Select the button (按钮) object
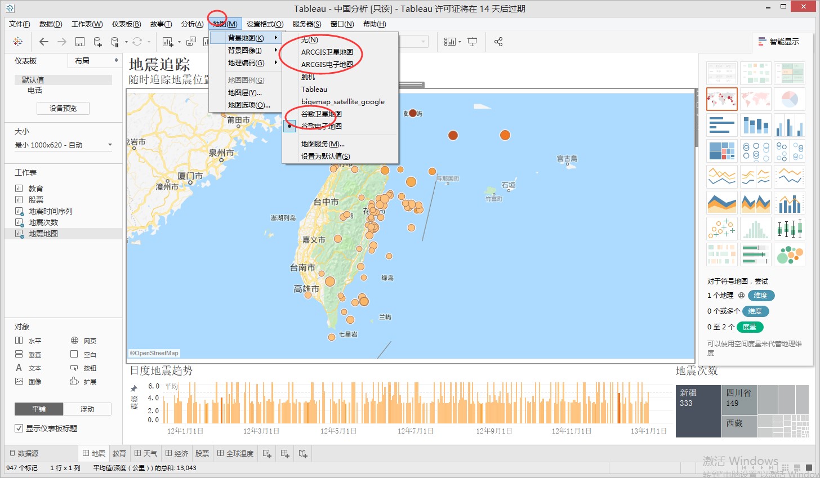820x478 pixels. coord(83,368)
